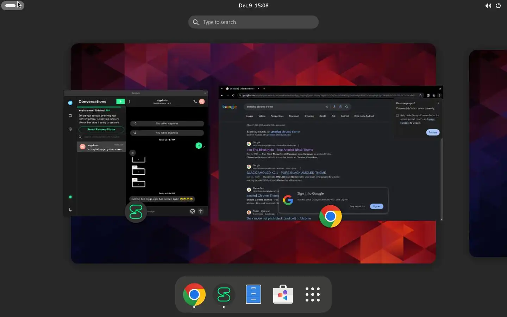
Task: Click the Session logo badge on its window preview
Action: pos(136,212)
